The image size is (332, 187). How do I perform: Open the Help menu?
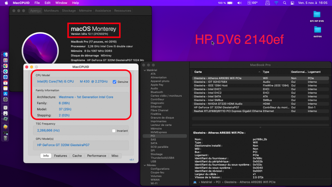pyautogui.click(x=75, y=3)
